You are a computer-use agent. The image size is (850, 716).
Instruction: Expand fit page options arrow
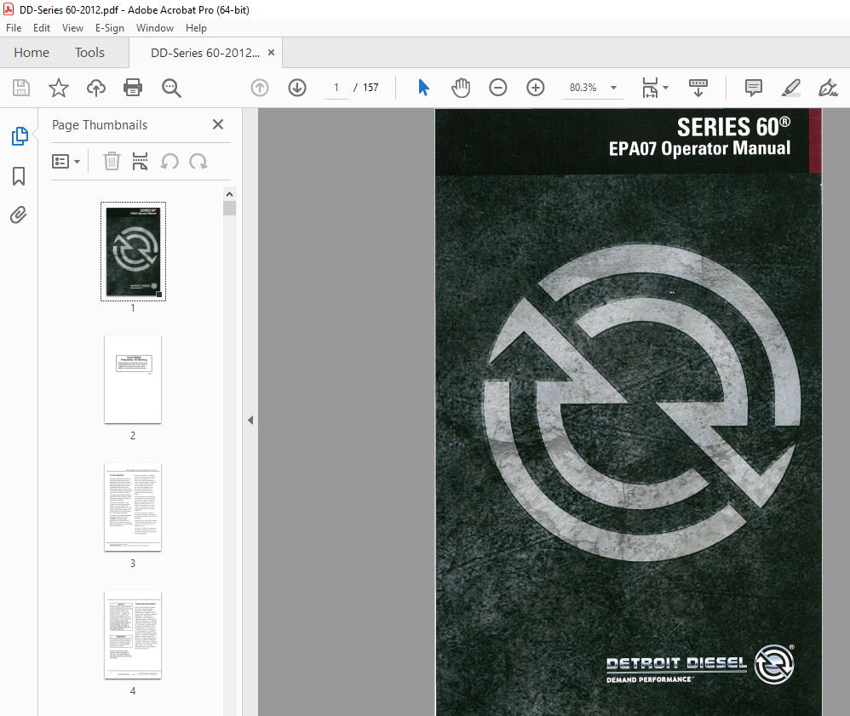[666, 88]
